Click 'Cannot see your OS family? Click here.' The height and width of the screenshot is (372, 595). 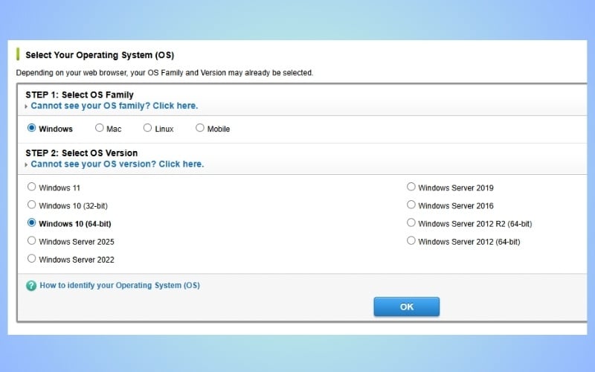(114, 106)
